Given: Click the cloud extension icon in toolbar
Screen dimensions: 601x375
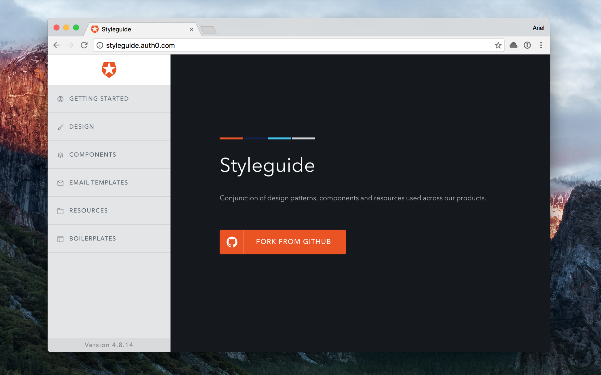Looking at the screenshot, I should (513, 45).
